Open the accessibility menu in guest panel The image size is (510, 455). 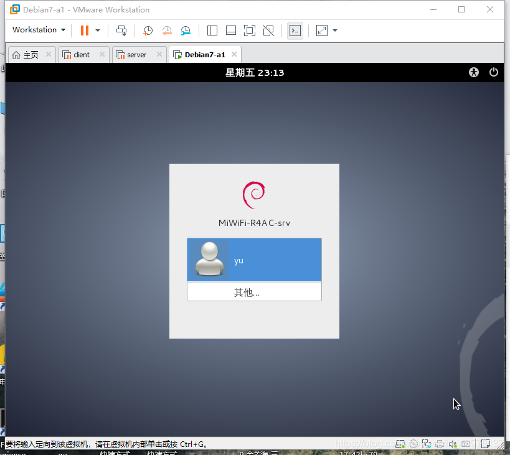tap(474, 72)
